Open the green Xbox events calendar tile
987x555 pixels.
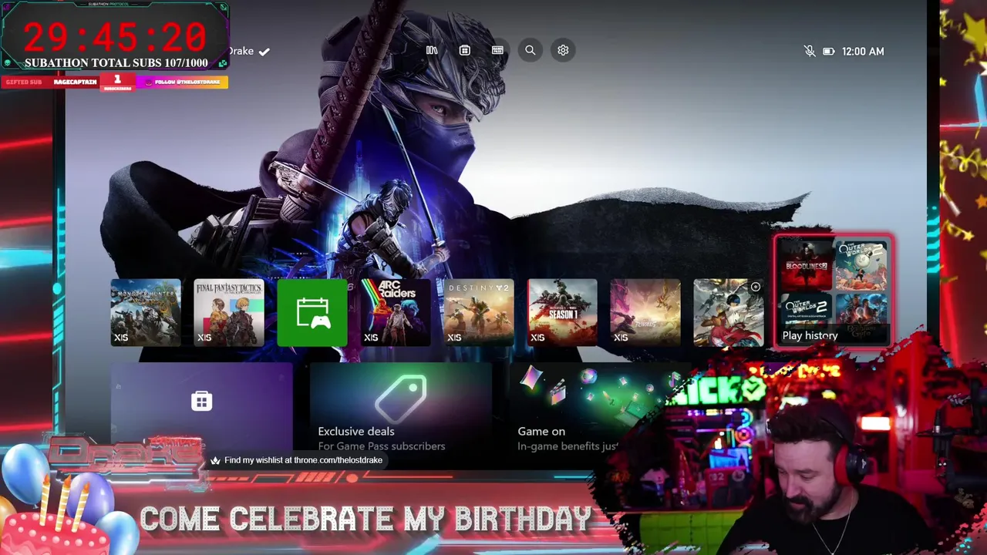tap(312, 313)
